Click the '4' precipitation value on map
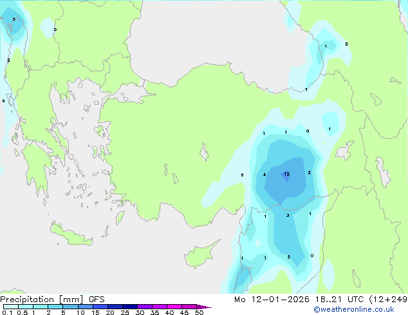Viewport: 408px width, 315px height. [264, 175]
